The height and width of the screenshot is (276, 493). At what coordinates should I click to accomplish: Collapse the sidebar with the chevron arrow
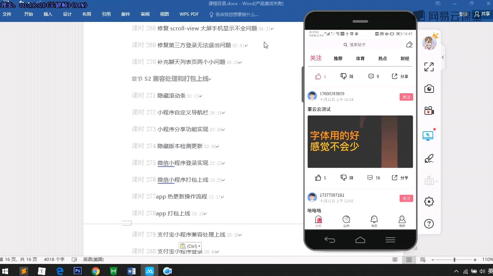point(442,57)
